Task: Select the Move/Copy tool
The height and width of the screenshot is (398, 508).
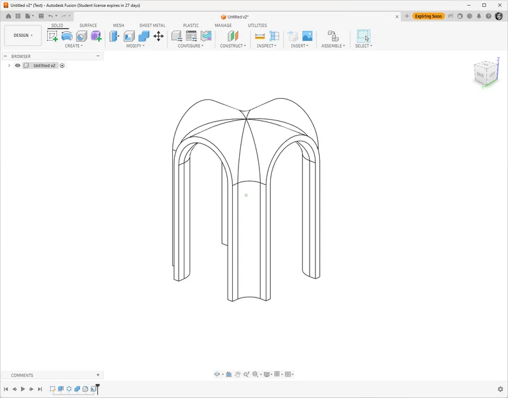Action: coord(158,36)
